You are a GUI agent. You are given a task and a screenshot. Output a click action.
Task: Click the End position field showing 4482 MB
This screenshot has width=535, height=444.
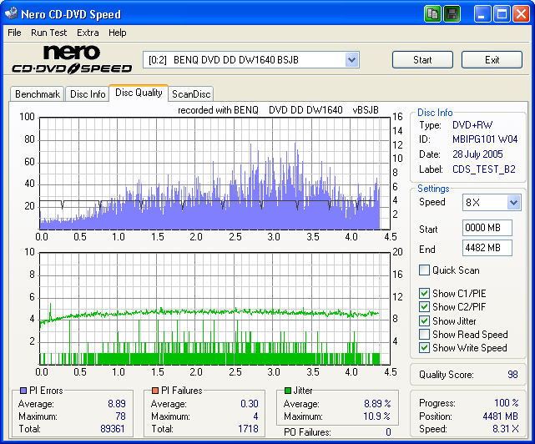[487, 248]
